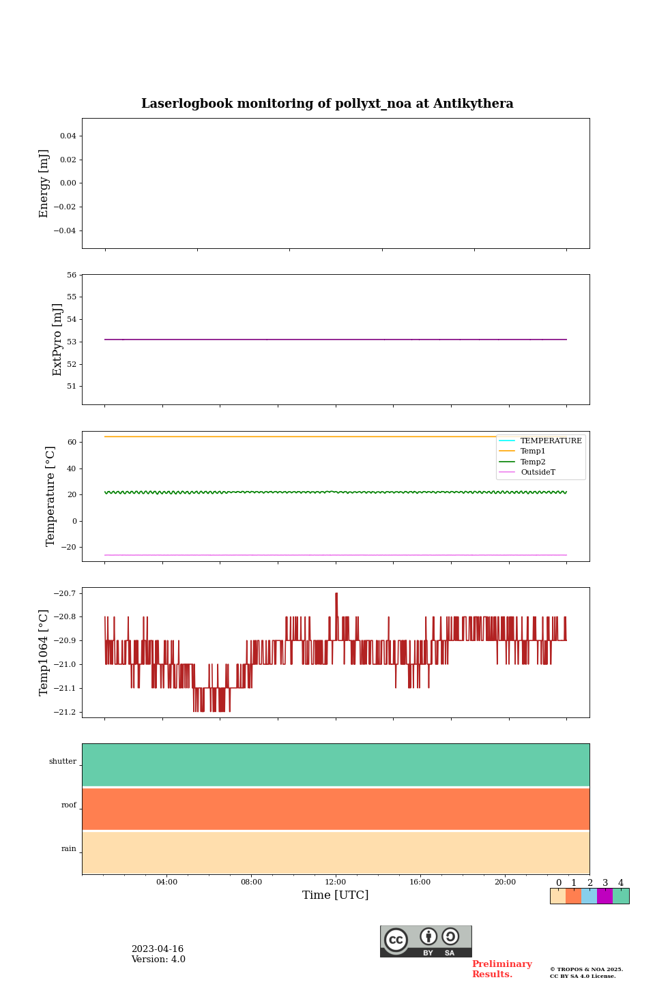Click the 08:00 time tick label
This screenshot has height=982, width=655.
(251, 882)
